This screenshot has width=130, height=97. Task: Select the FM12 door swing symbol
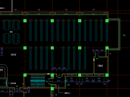point(97,55)
